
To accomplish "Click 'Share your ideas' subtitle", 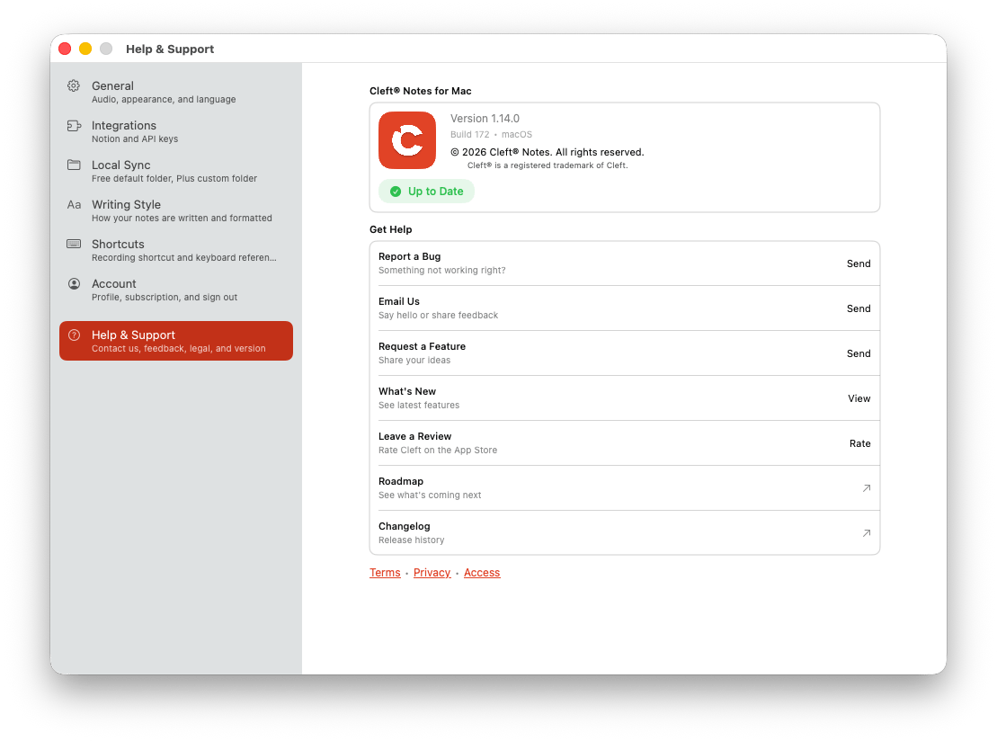I will [x=414, y=361].
